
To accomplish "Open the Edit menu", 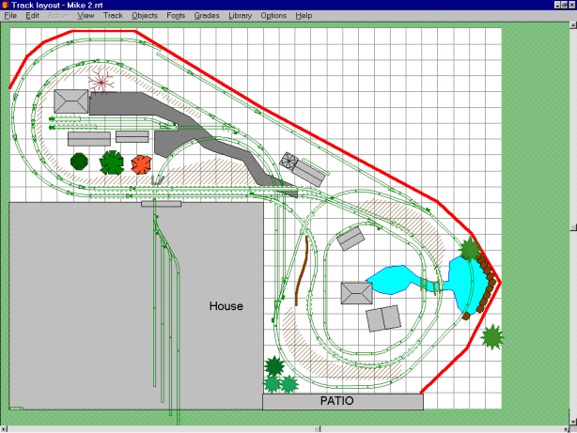I will pos(32,15).
